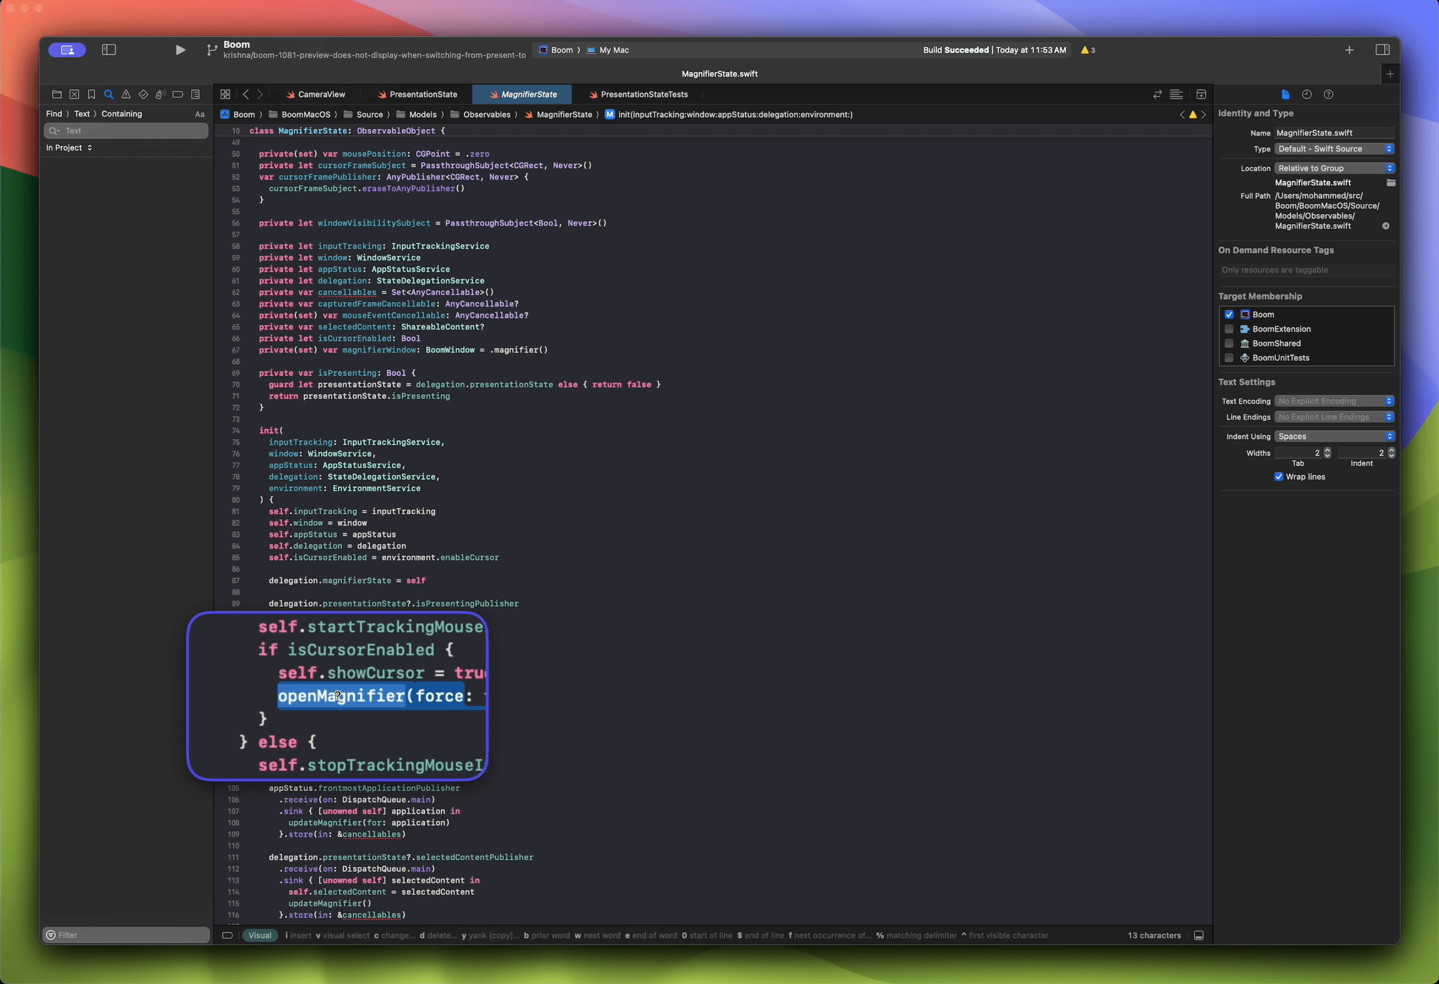Increment the Tab width stepper

pos(1327,450)
